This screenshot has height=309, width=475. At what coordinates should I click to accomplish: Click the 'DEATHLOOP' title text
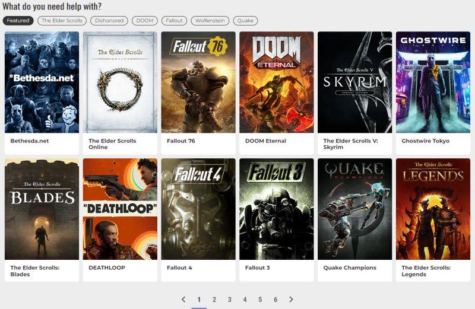[107, 267]
